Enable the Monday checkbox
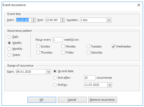This screenshot has width=144, height=107. [63, 46]
